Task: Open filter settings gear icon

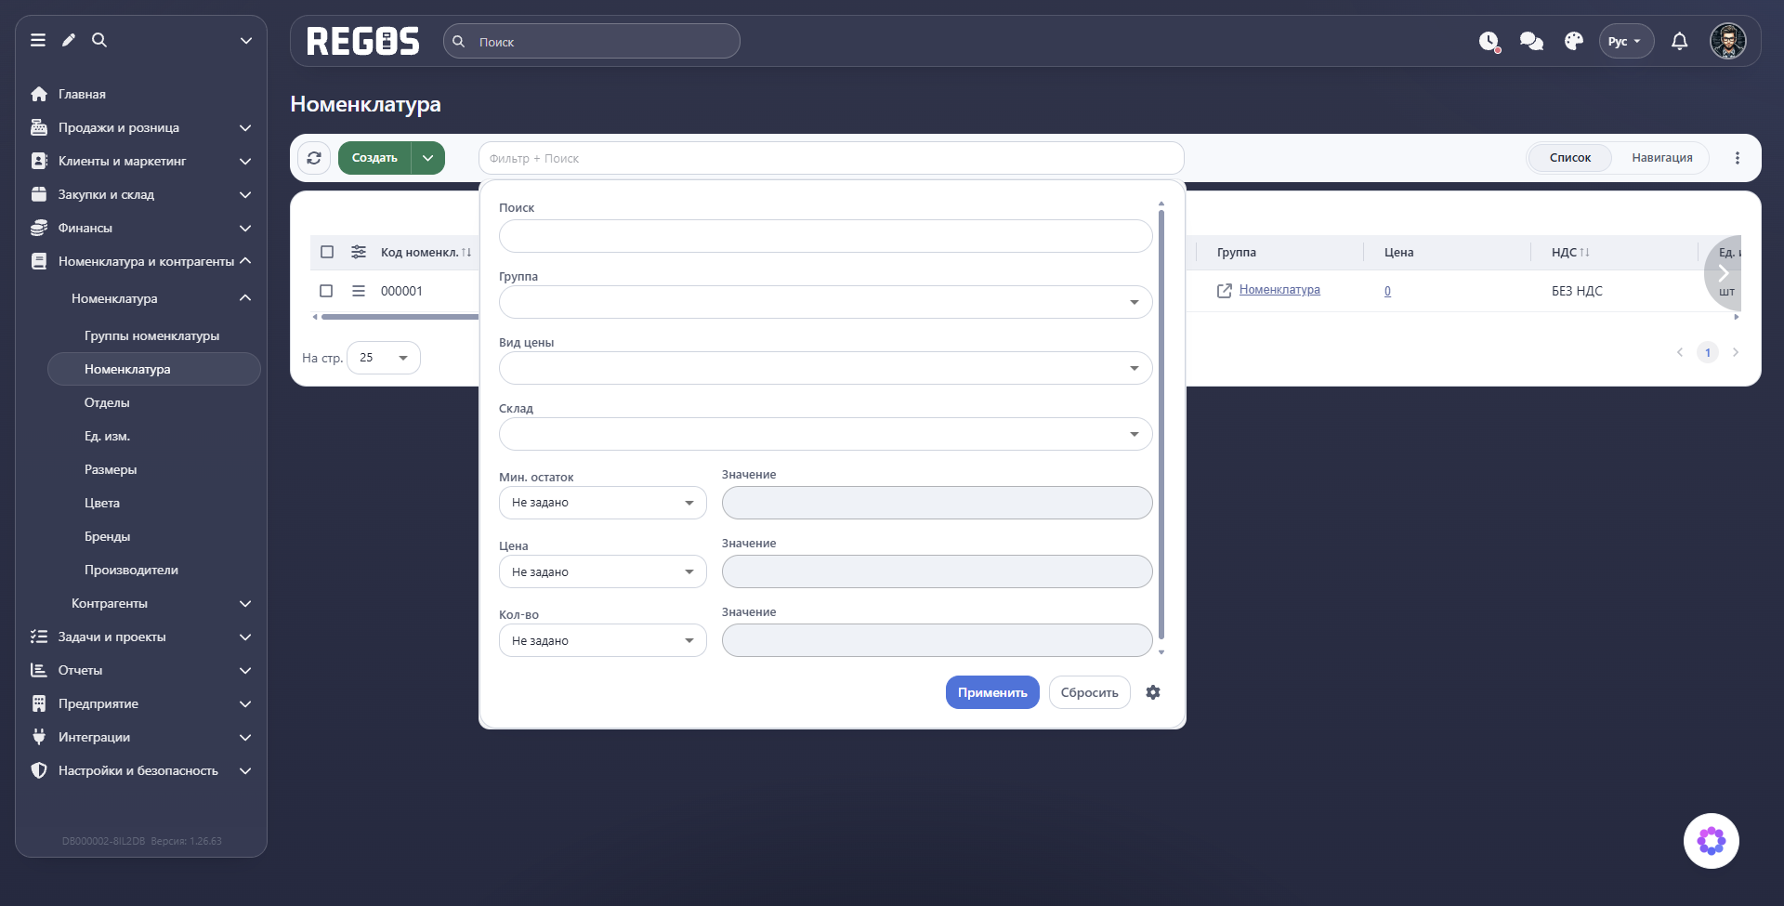Action: 1153,692
